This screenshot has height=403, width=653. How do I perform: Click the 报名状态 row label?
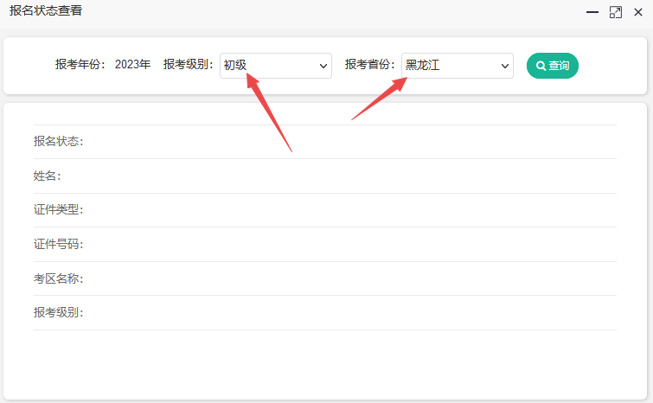click(59, 142)
